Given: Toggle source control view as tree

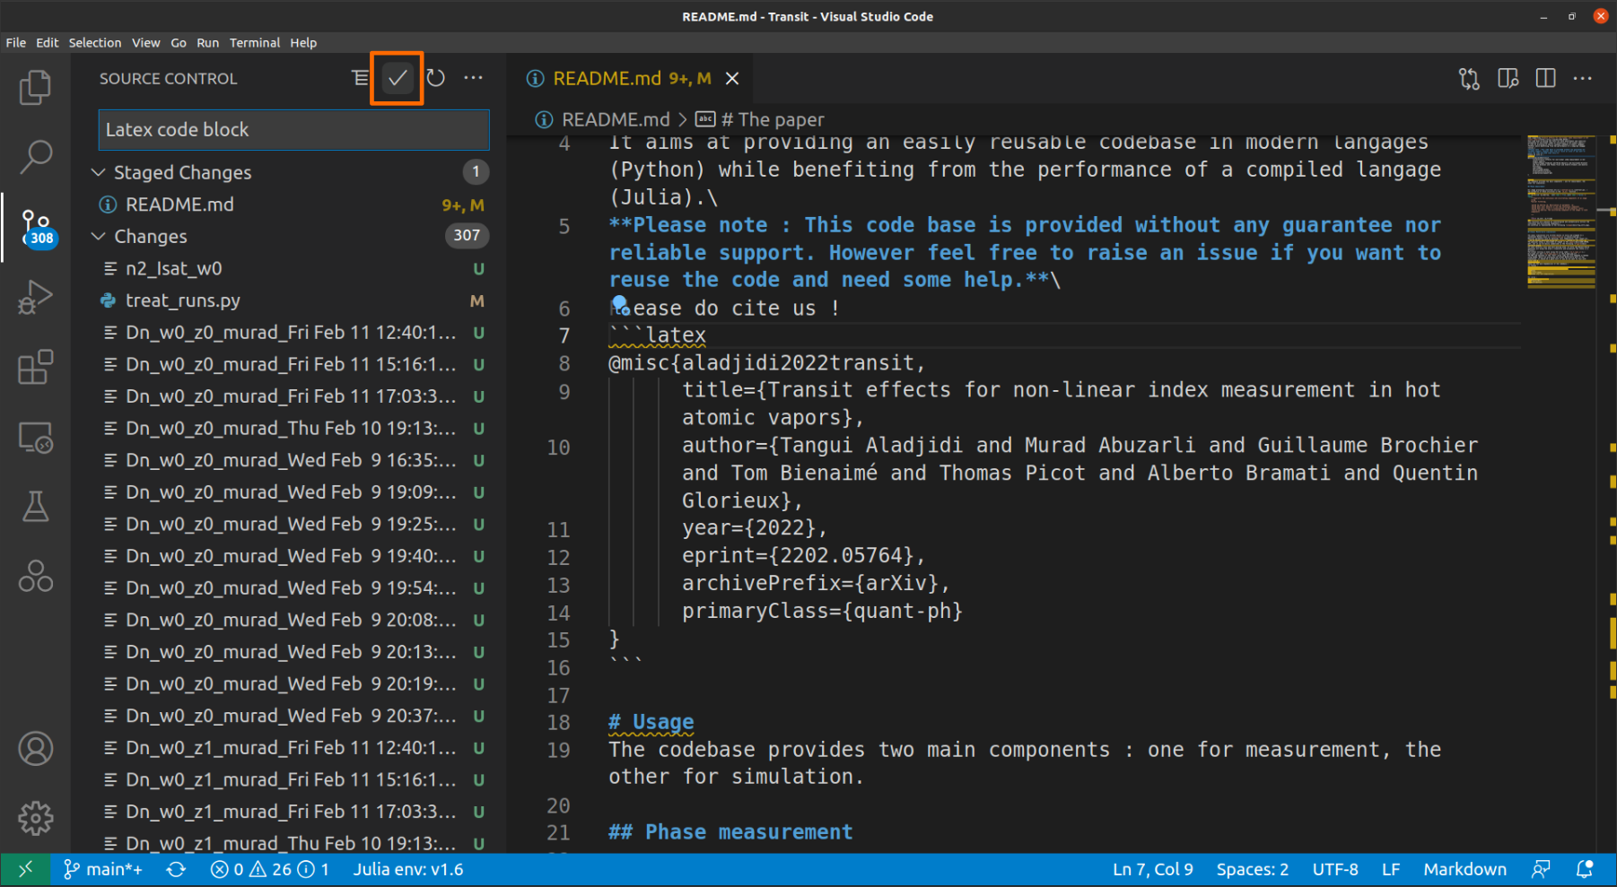Looking at the screenshot, I should point(360,79).
